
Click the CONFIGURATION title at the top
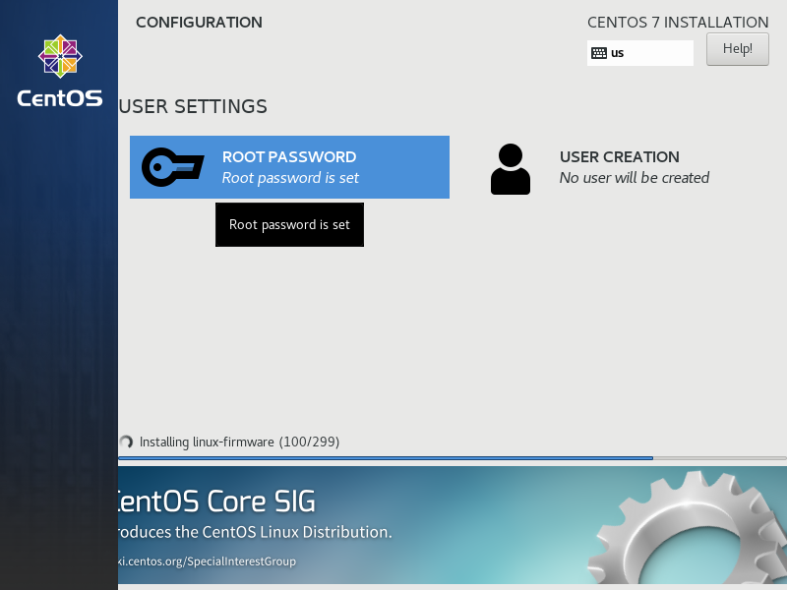199,23
